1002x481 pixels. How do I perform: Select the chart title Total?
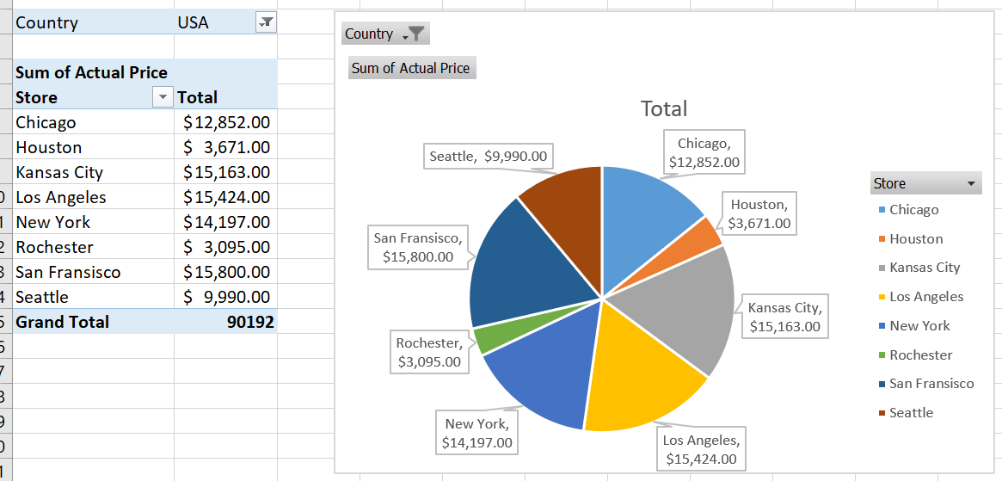(664, 108)
